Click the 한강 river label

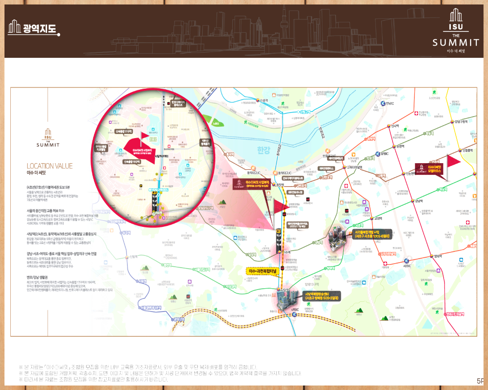pos(264,150)
